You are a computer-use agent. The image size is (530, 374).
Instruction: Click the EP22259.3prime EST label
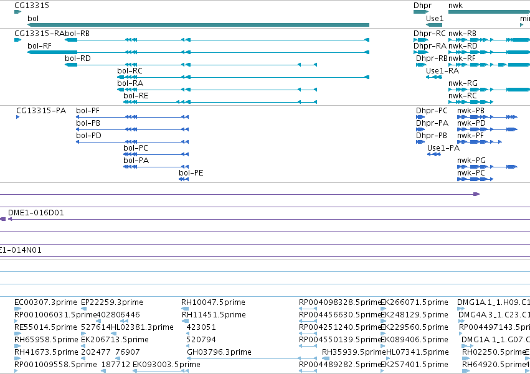112,302
